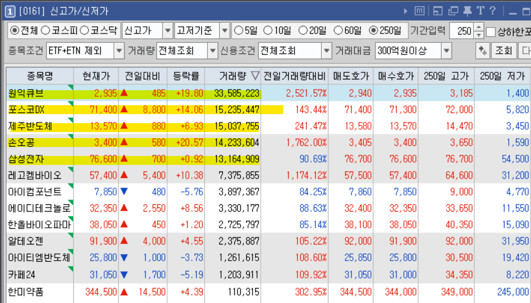Click the window number 1 badge icon
This screenshot has height=303, width=531.
coord(10,11)
